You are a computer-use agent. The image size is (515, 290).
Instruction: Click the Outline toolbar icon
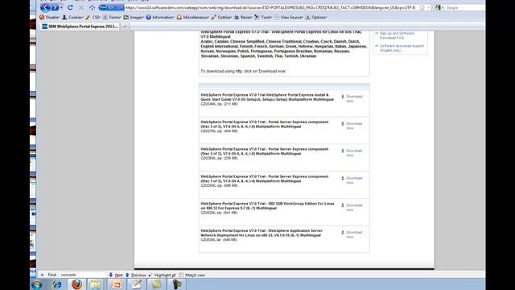tap(214, 17)
